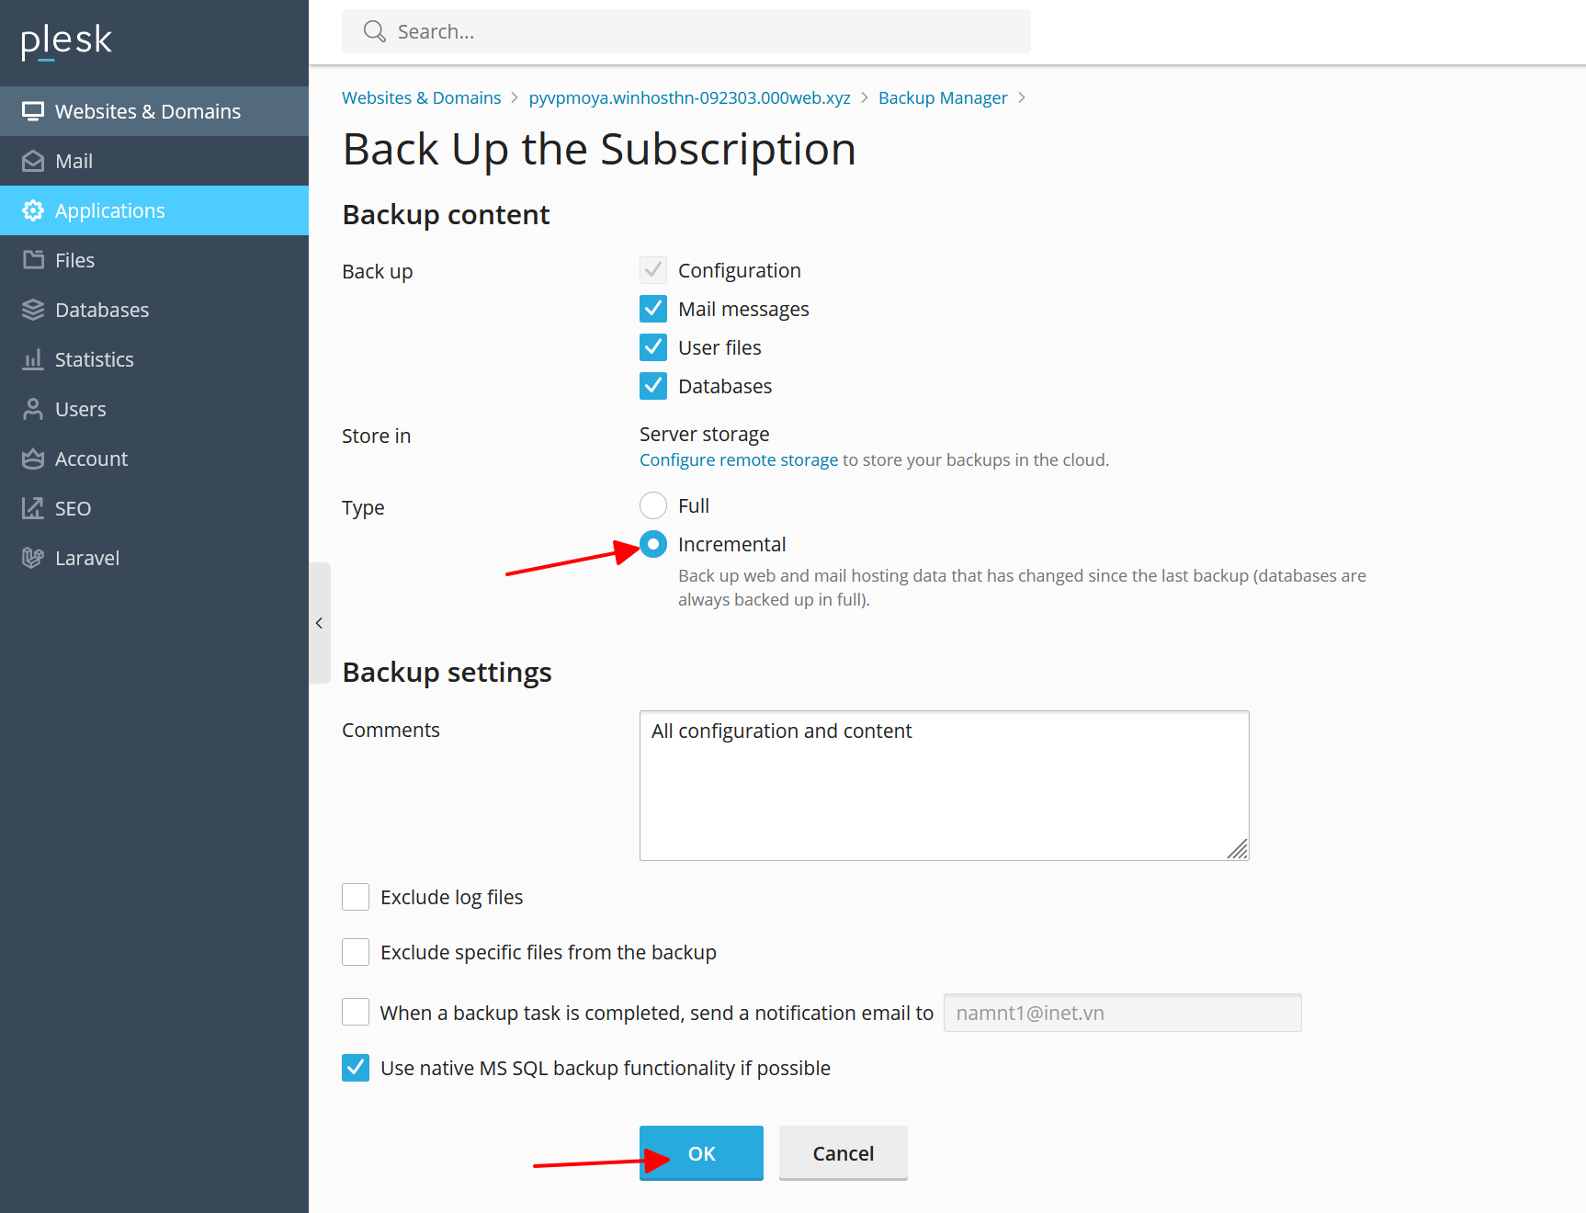Confirm backup with the OK button

pos(701,1153)
